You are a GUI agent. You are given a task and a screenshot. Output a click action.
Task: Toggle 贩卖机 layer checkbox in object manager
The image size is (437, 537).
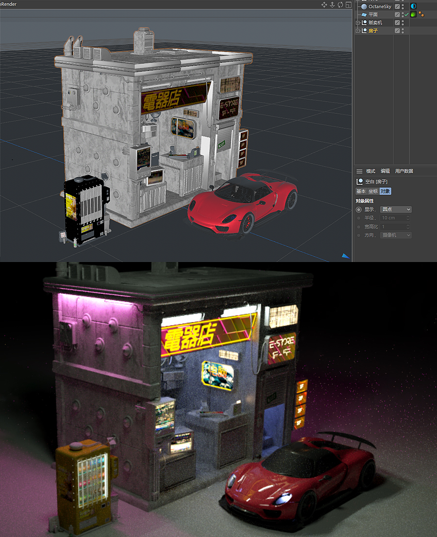point(397,23)
